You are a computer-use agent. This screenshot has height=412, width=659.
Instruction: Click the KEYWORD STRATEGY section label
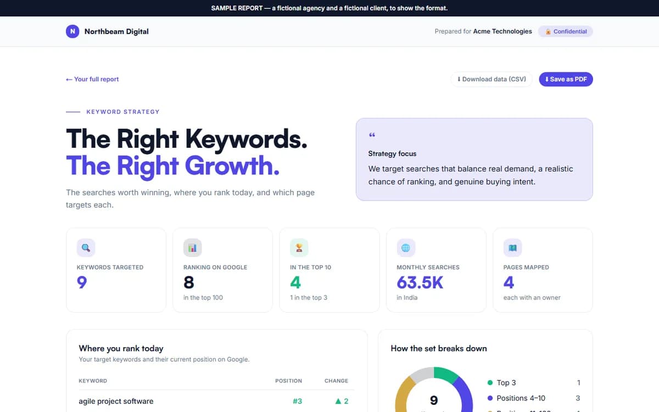pyautogui.click(x=123, y=112)
